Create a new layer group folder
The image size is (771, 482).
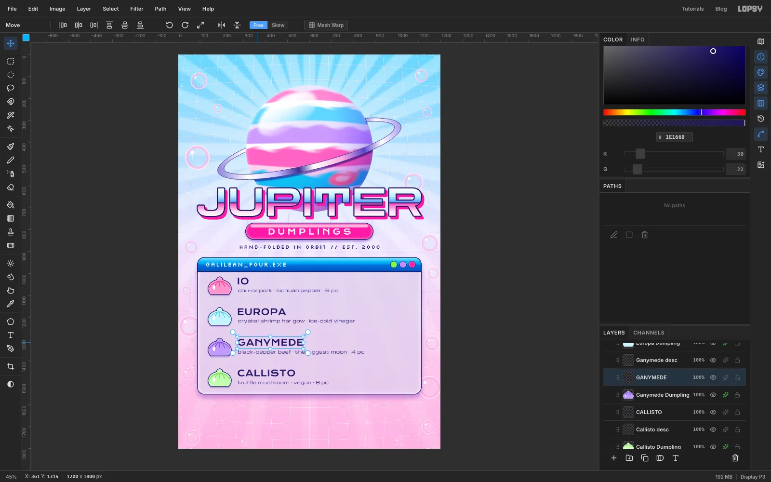coord(629,458)
